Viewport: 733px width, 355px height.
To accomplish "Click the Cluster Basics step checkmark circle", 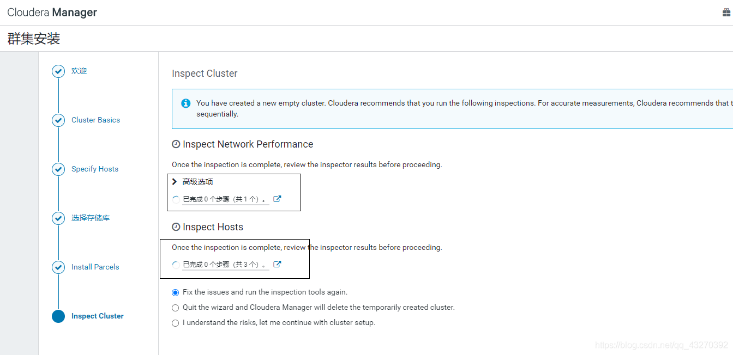I will click(58, 120).
